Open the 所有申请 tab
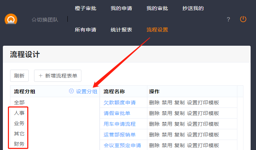256x150 pixels. (85, 30)
